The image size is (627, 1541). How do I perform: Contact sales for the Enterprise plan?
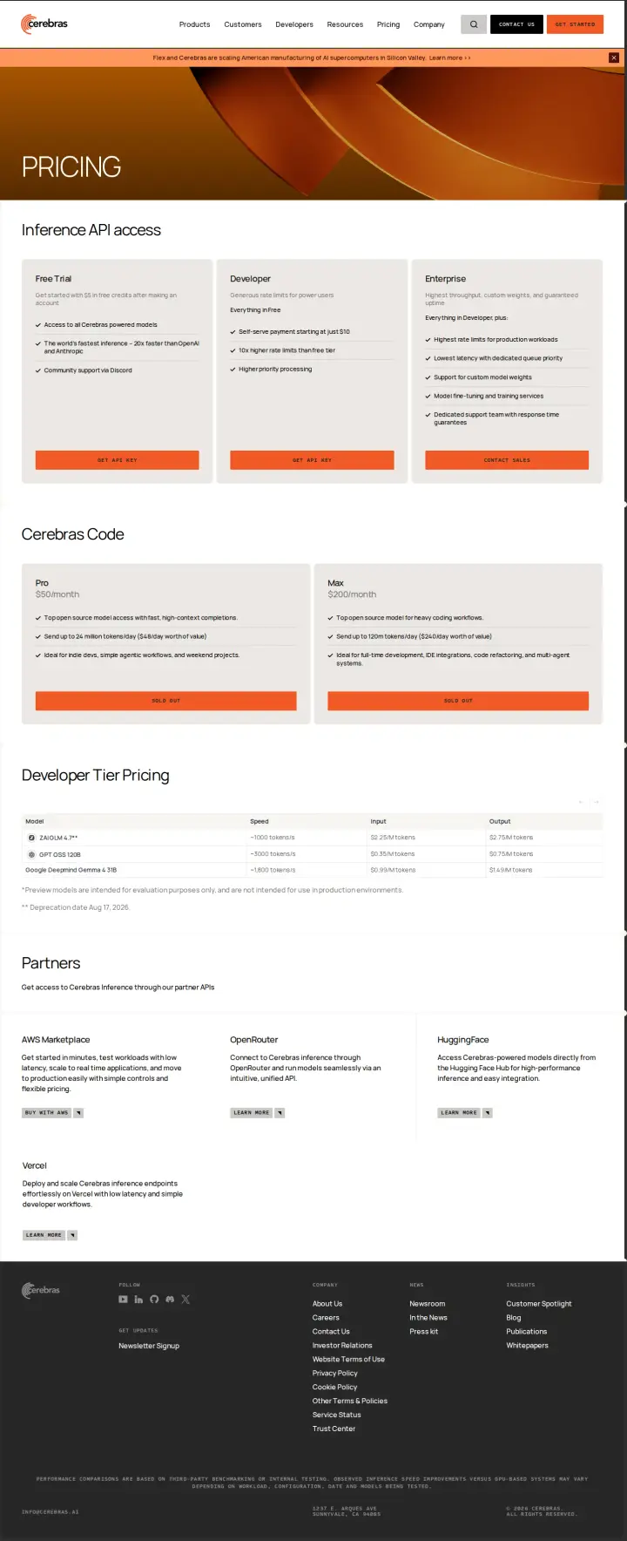[507, 460]
